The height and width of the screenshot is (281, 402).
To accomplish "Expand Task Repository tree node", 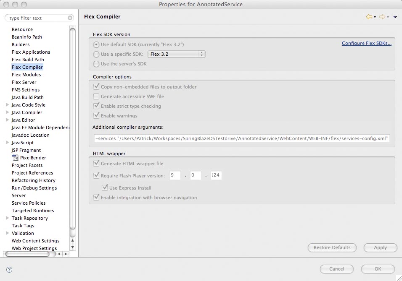I will [x=8, y=218].
